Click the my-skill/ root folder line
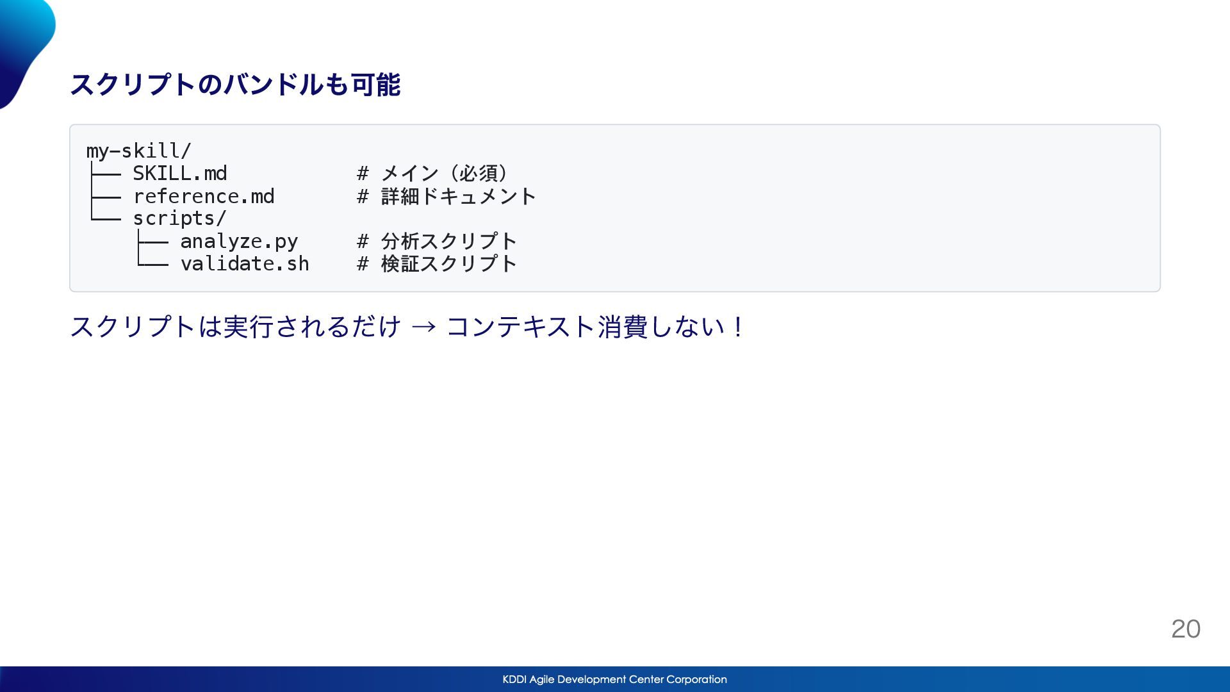The width and height of the screenshot is (1230, 692). [x=138, y=151]
